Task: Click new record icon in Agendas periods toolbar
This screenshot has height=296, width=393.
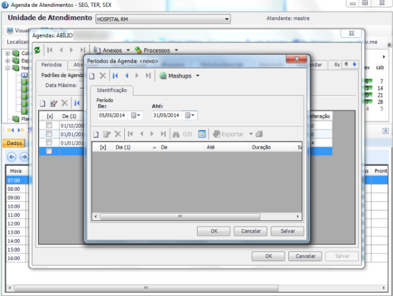Action: click(x=43, y=104)
